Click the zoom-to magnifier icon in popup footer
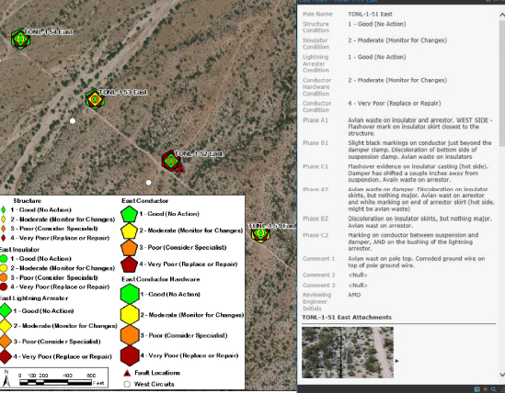Screen dimensions: 505x393 pos(493,389)
